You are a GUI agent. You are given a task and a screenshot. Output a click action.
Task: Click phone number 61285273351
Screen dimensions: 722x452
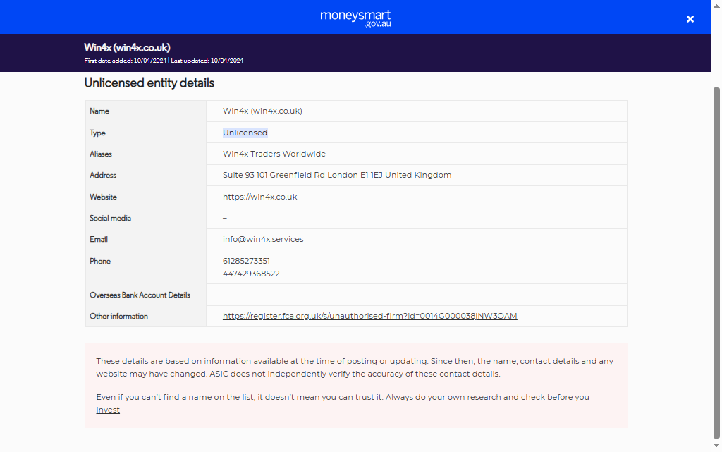[x=246, y=261]
